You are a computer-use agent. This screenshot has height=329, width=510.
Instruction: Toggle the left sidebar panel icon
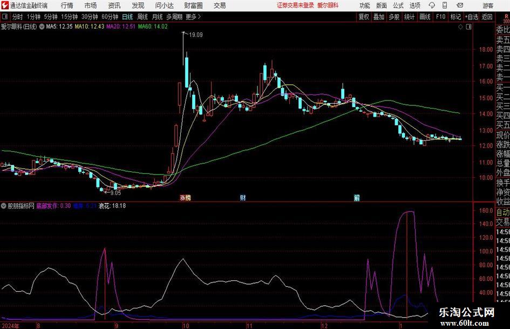pos(5,17)
